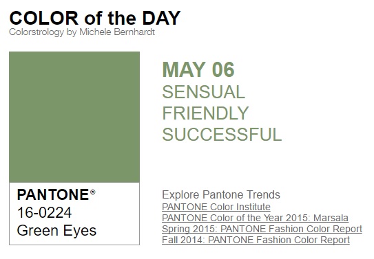Viewport: 374px width, 259px height.
Task: Click the words "of the" in the heading
Action: [x=110, y=18]
